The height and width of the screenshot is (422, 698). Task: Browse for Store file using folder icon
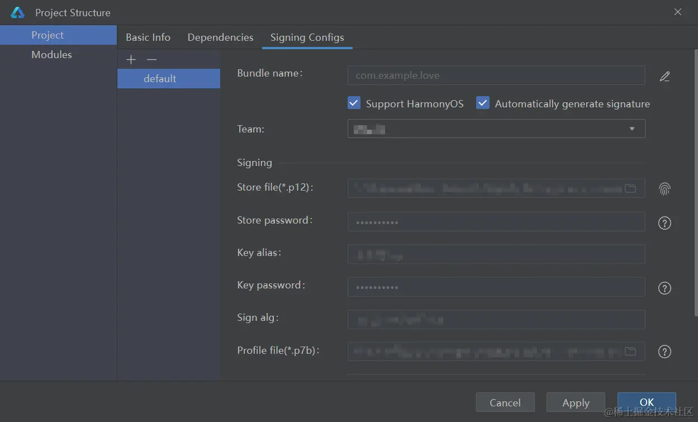[630, 188]
